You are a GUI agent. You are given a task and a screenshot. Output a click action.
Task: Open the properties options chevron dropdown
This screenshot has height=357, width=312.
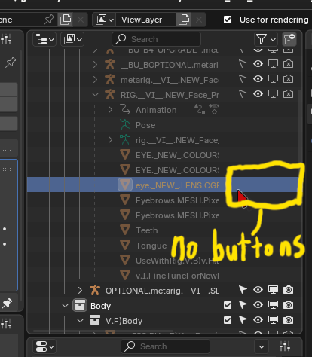pyautogui.click(x=262, y=346)
